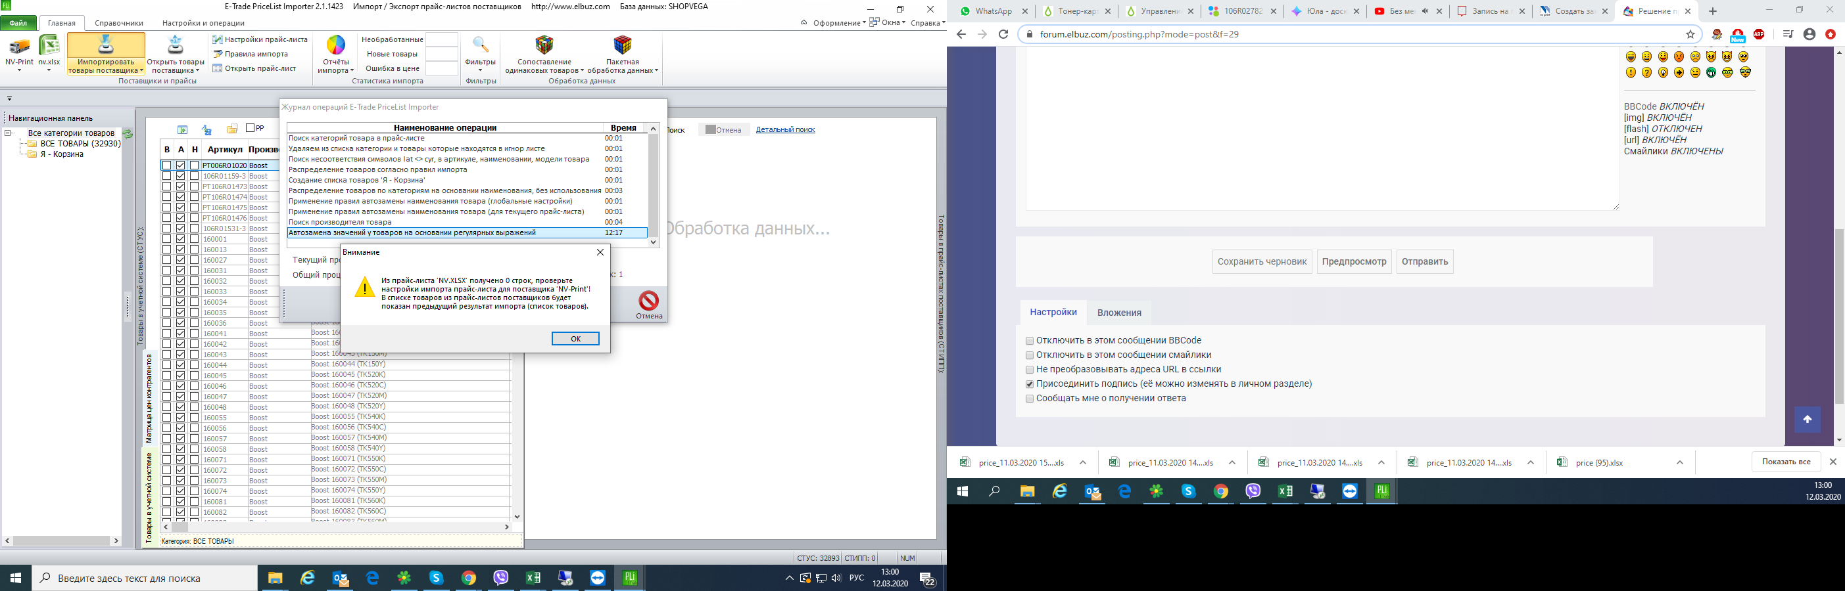Toggle the 'В' checkbox for article 160044

167,365
